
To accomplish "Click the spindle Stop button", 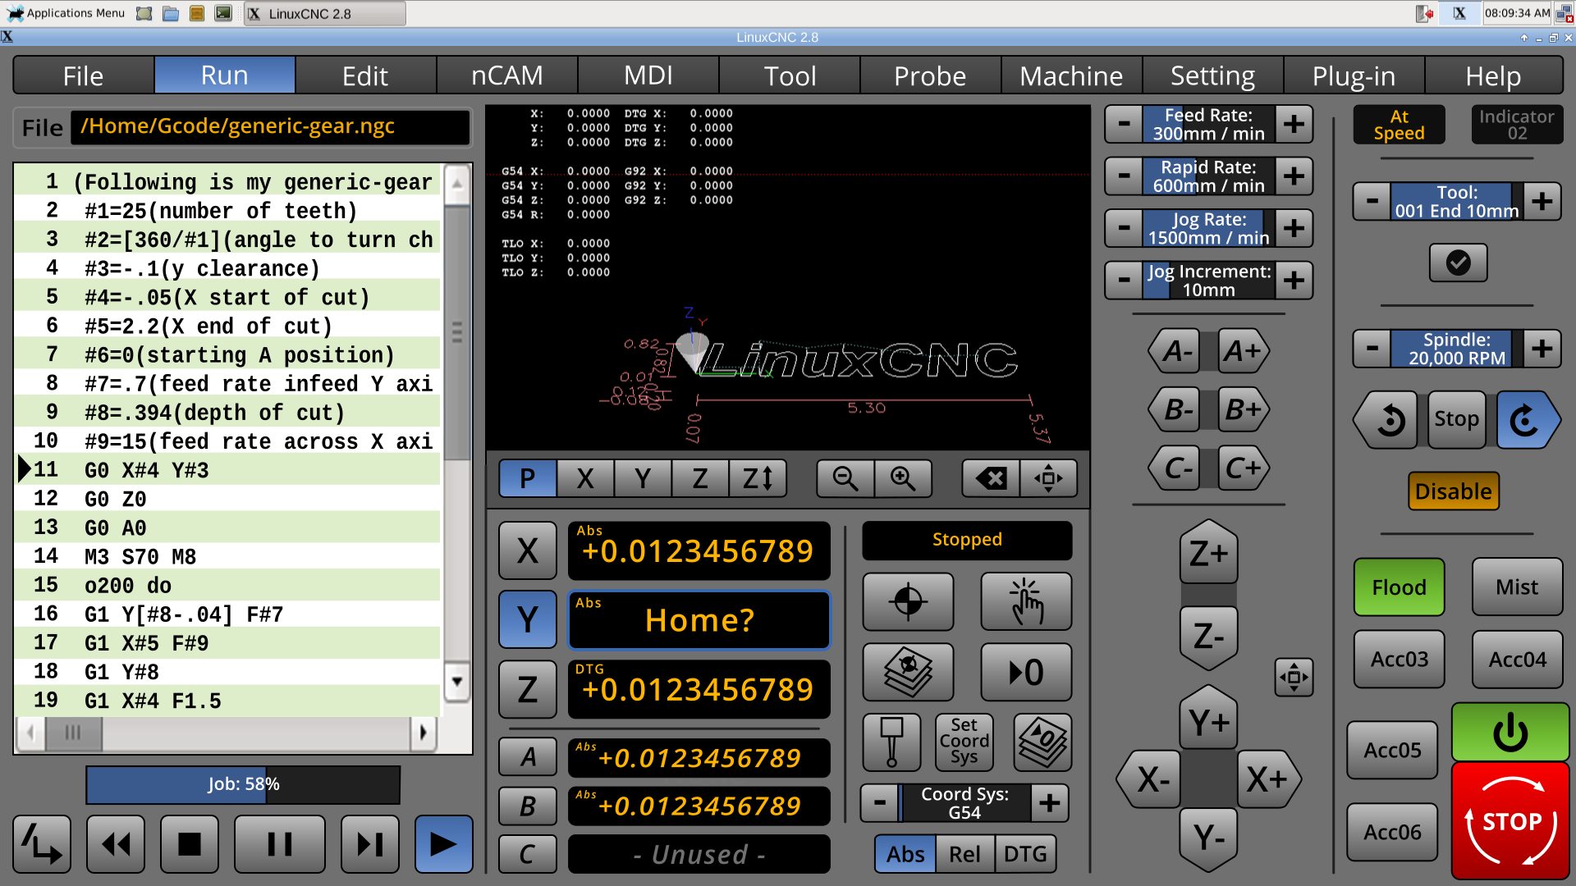I will 1456,420.
